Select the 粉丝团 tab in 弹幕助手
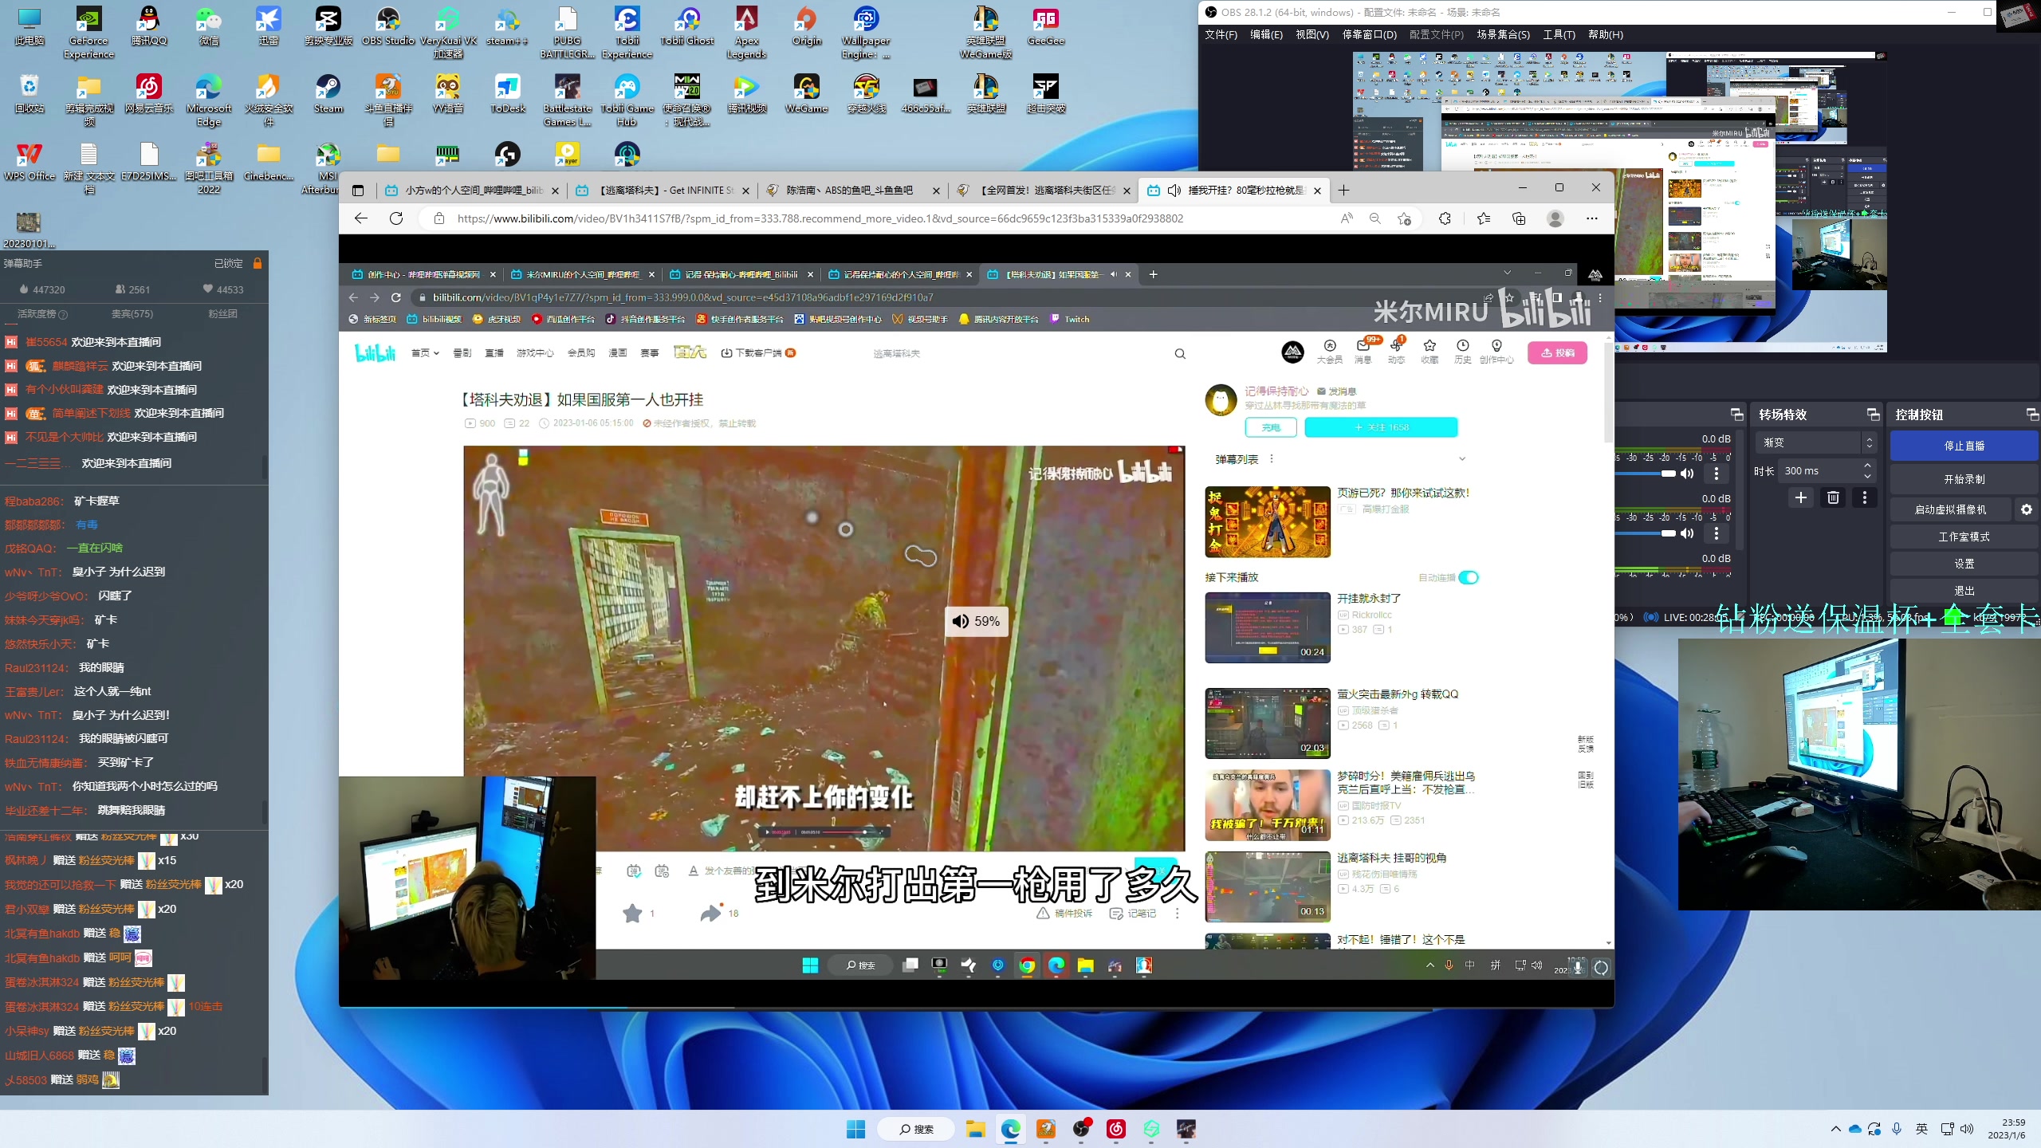The width and height of the screenshot is (2041, 1148). [222, 314]
